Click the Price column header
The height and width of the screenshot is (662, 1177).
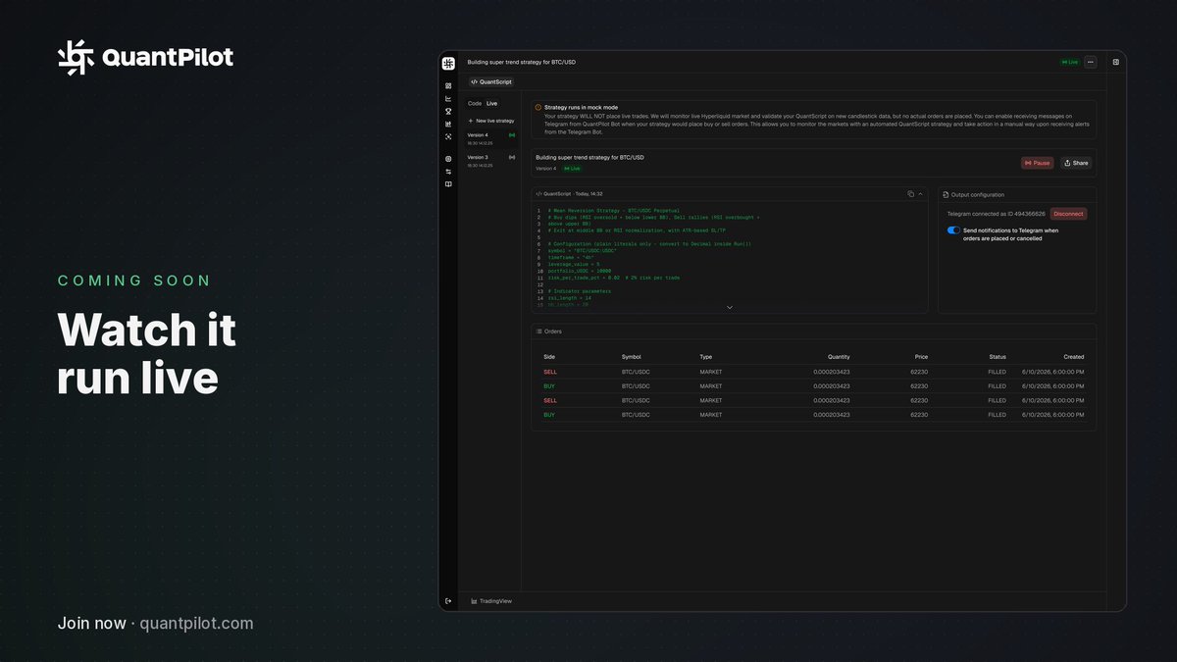(921, 357)
